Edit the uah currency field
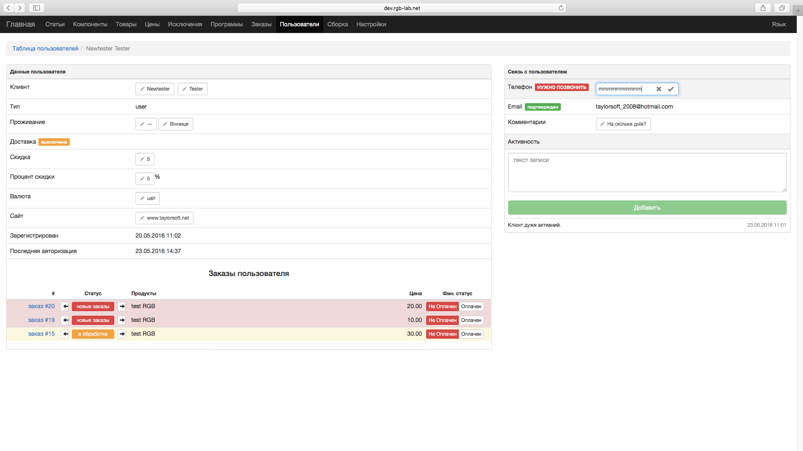This screenshot has height=451, width=803. (x=148, y=198)
